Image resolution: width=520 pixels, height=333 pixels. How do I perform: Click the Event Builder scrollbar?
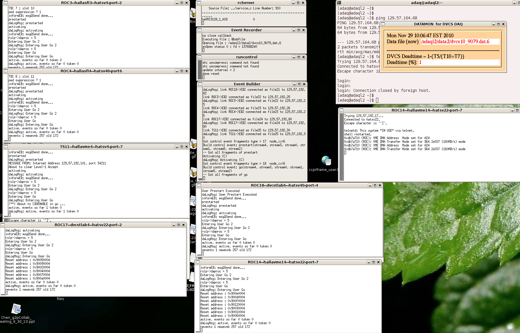point(200,134)
